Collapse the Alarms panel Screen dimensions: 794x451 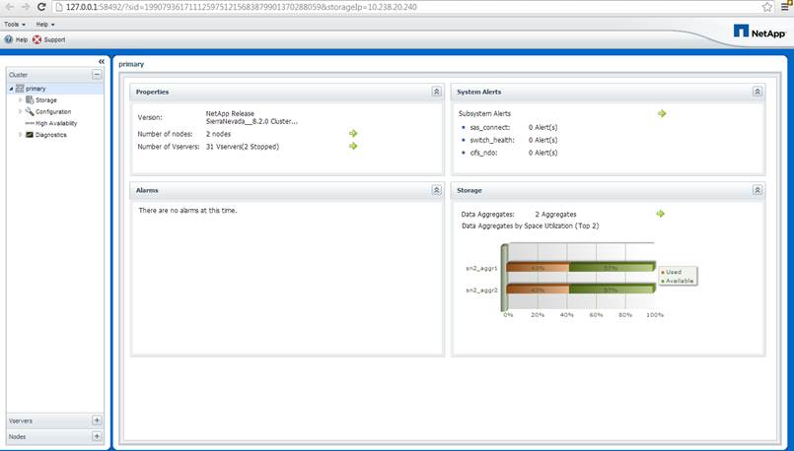(x=437, y=190)
